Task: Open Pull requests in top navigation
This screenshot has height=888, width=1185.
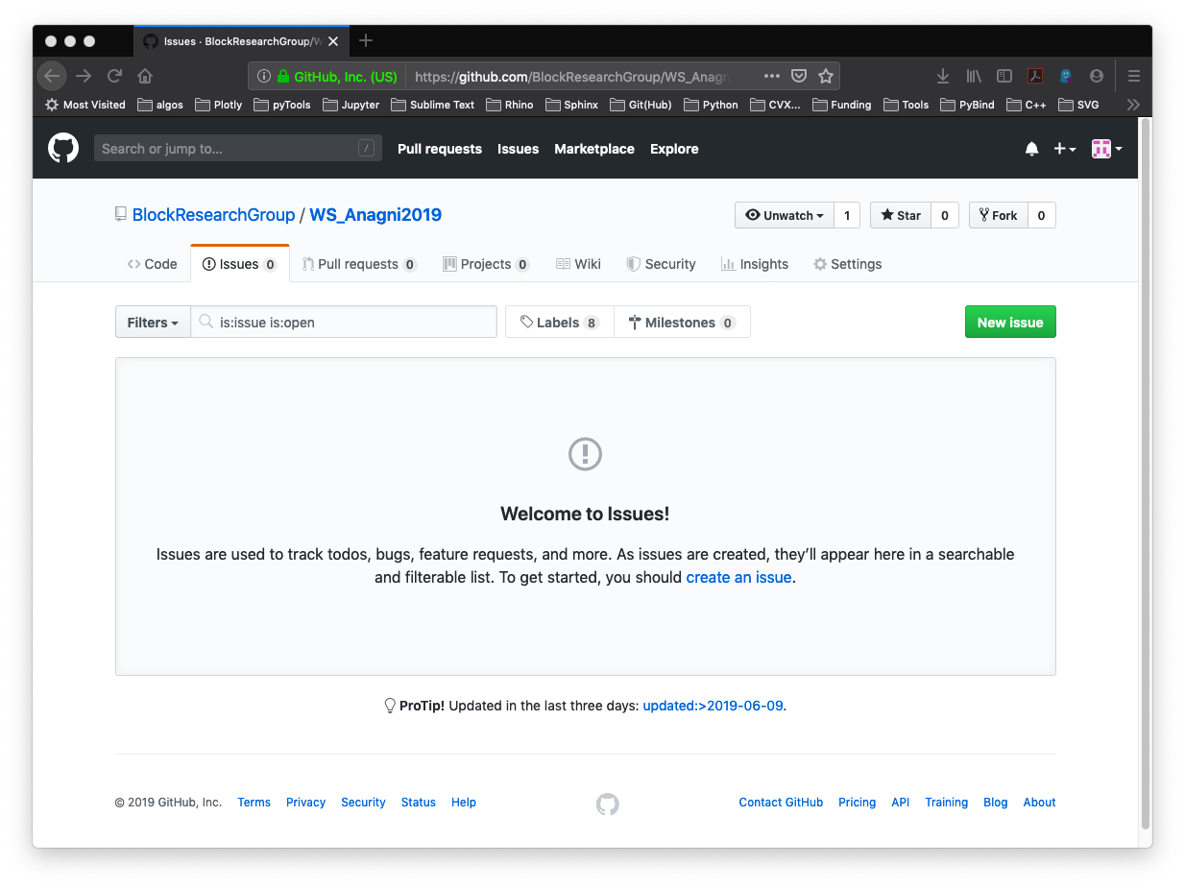Action: point(440,149)
